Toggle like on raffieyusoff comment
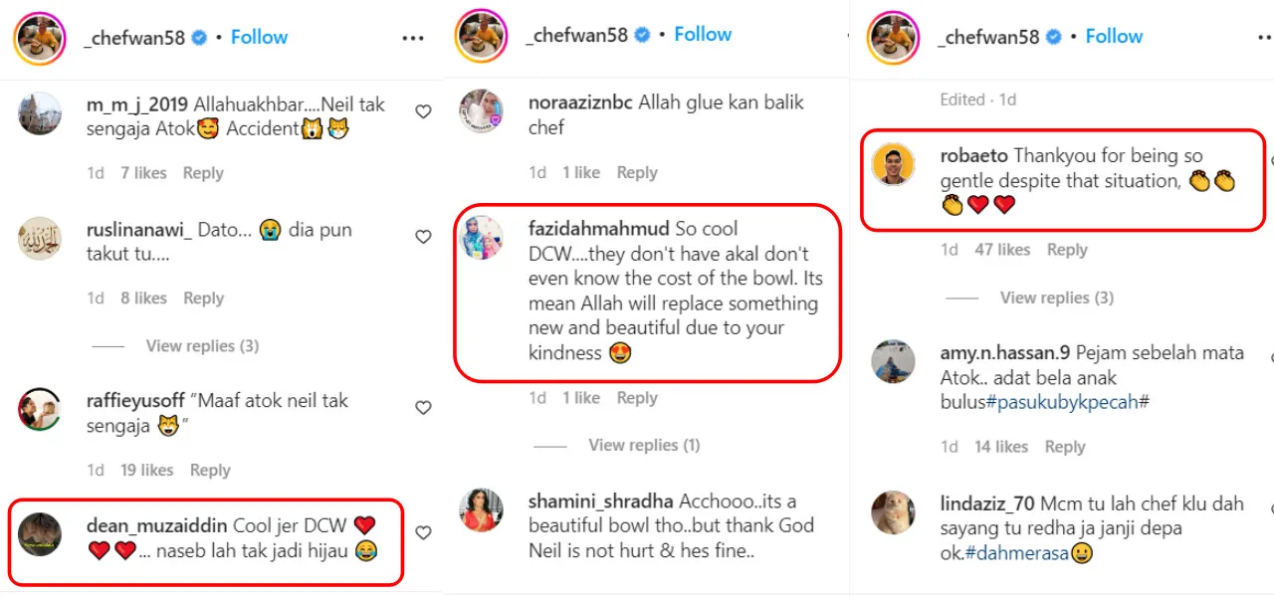1274x597 pixels. [423, 408]
